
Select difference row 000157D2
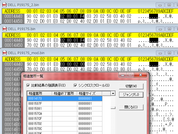coord(65,124)
